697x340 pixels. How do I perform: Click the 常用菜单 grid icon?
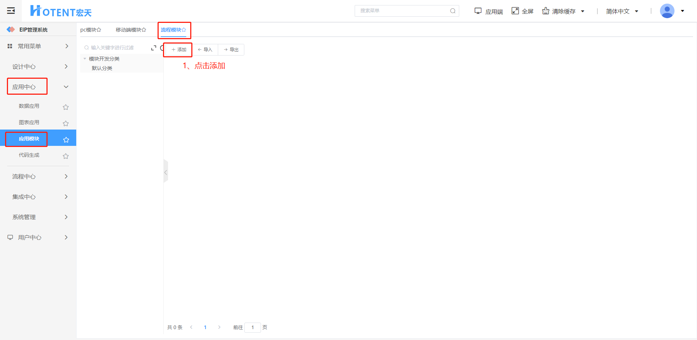(x=10, y=46)
